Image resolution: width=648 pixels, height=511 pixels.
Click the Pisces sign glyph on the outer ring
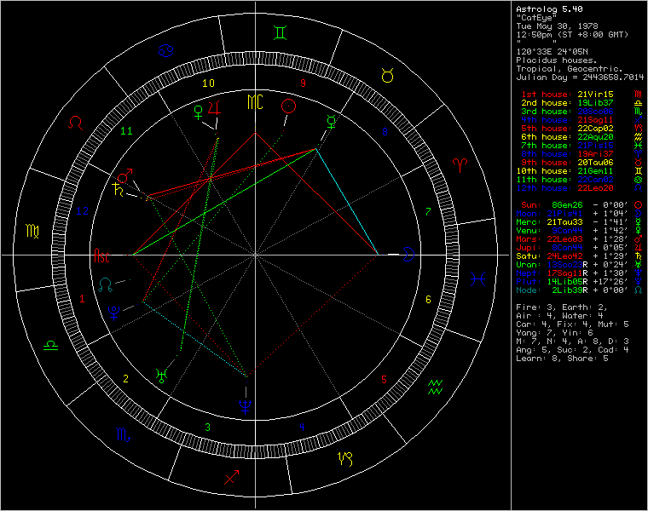pyautogui.click(x=477, y=279)
